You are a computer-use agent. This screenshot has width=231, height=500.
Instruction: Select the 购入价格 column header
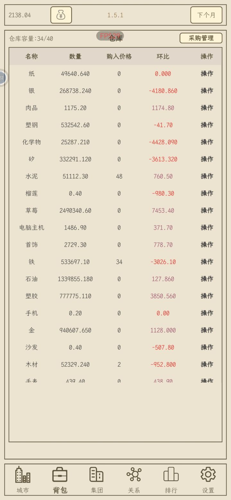pyautogui.click(x=119, y=56)
